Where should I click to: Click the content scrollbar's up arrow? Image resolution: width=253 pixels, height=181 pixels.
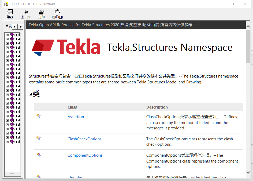(x=248, y=26)
